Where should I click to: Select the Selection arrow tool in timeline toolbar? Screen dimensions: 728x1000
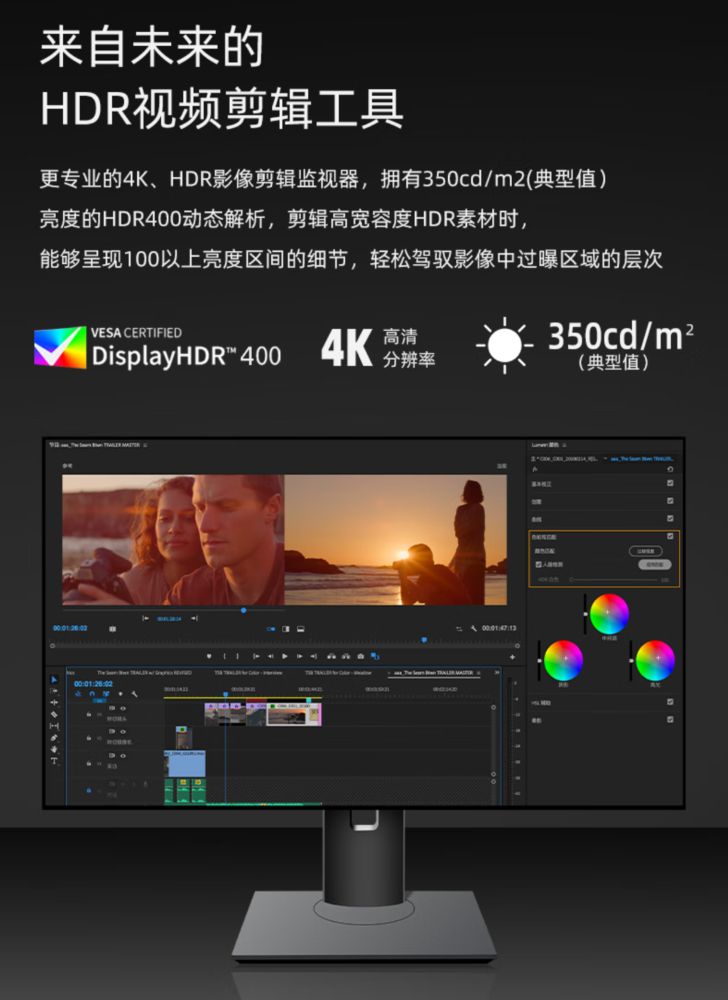(x=54, y=679)
